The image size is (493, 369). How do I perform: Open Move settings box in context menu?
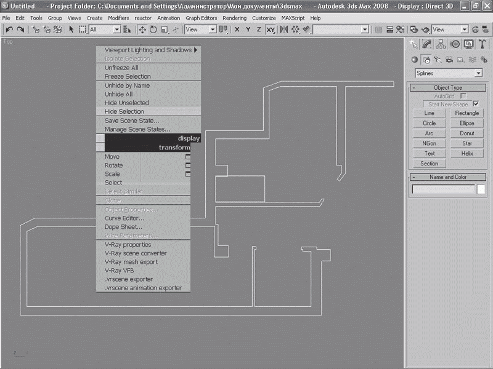188,157
